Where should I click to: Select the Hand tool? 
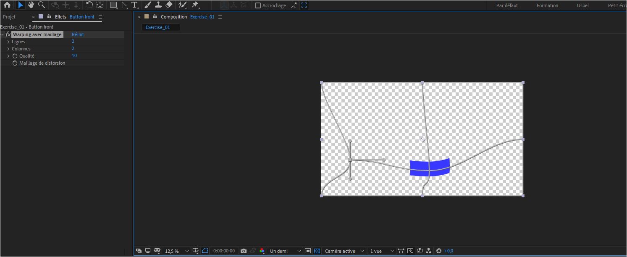click(31, 5)
